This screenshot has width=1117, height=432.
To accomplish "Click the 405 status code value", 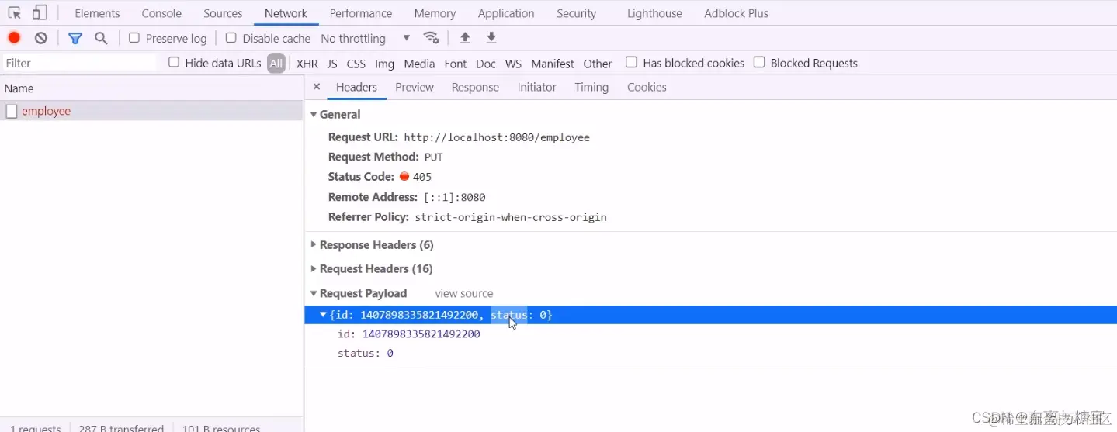I will pyautogui.click(x=421, y=177).
